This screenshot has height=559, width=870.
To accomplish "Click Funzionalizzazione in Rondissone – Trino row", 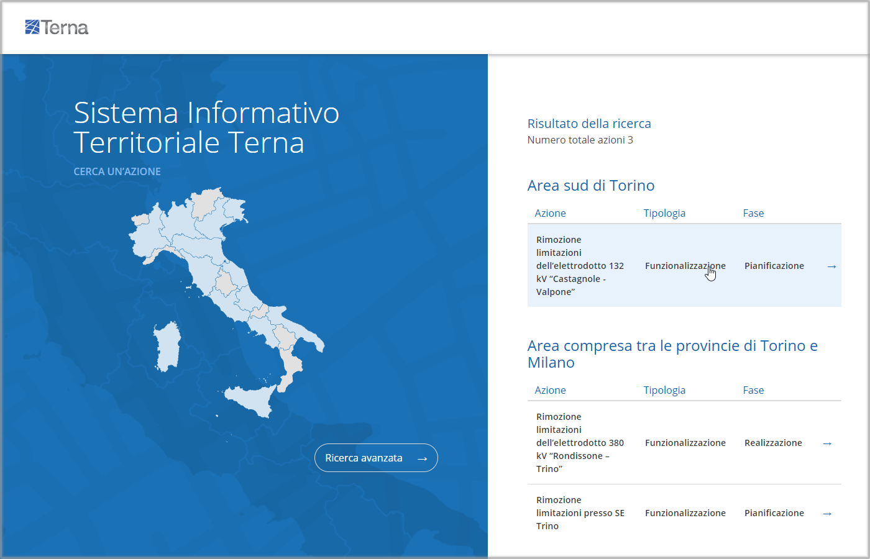I will pyautogui.click(x=685, y=443).
